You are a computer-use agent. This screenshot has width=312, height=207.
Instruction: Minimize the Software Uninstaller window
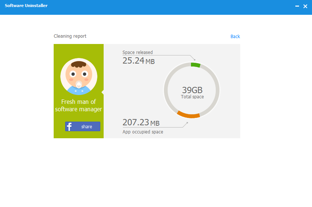tap(297, 6)
